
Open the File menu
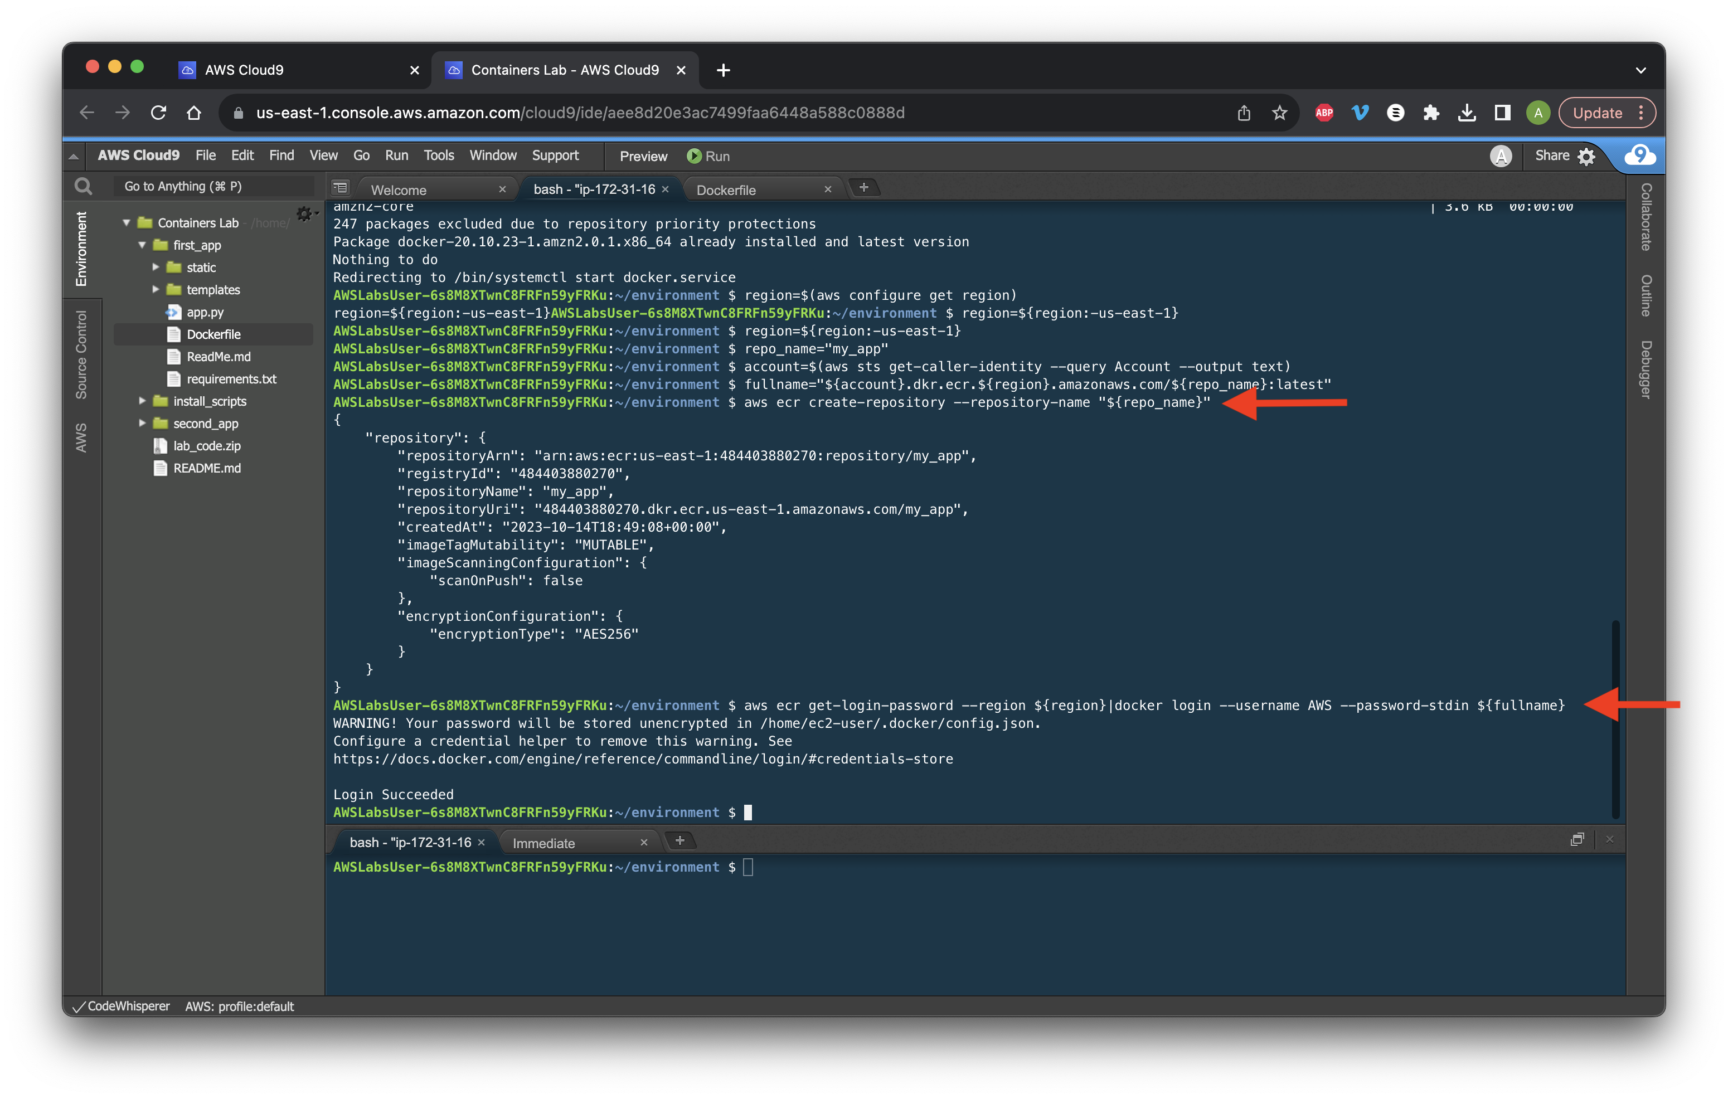(205, 155)
